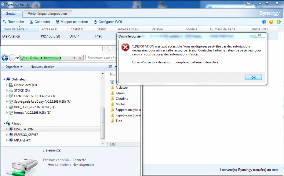Click the homes (Z:) network drive icon
The width and height of the screenshot is (284, 176).
point(11,113)
